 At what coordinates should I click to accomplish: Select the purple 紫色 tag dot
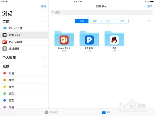[x=5, y=107]
